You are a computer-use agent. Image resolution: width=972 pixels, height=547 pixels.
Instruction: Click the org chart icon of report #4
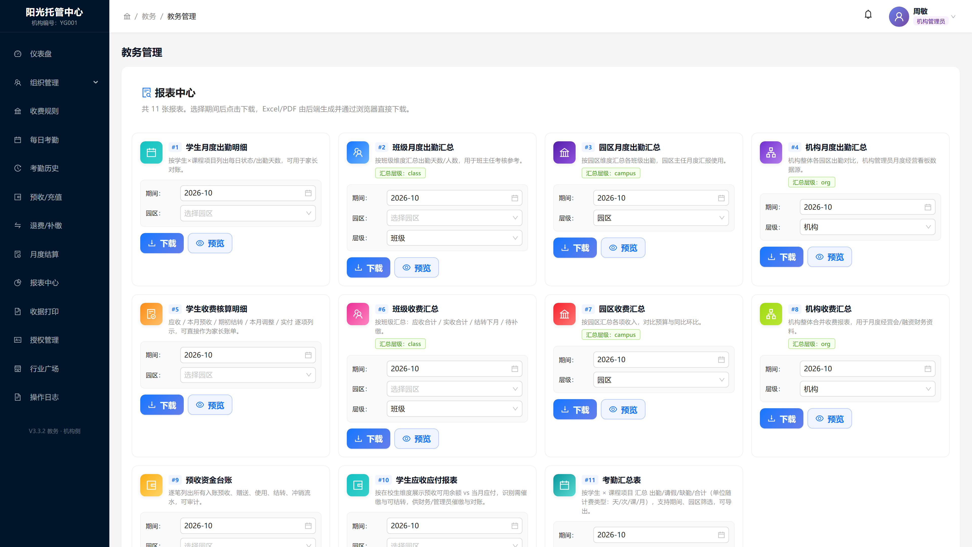tap(771, 152)
